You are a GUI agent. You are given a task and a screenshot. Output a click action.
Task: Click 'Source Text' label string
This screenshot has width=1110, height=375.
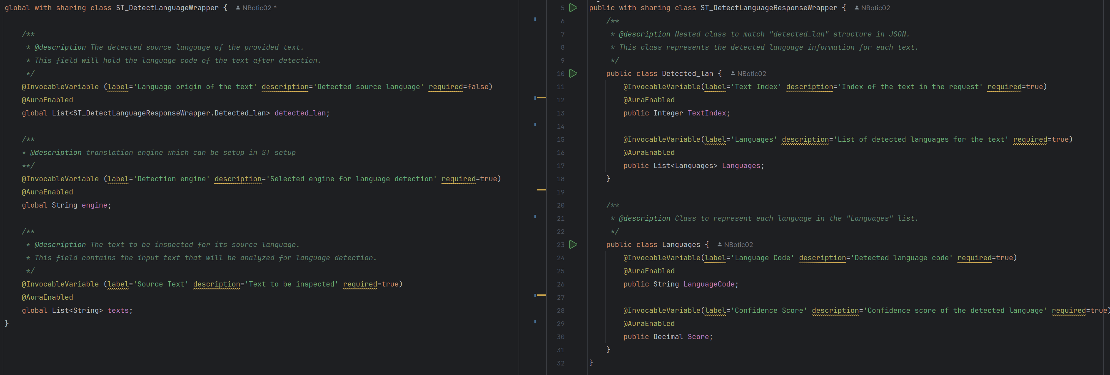coord(161,284)
